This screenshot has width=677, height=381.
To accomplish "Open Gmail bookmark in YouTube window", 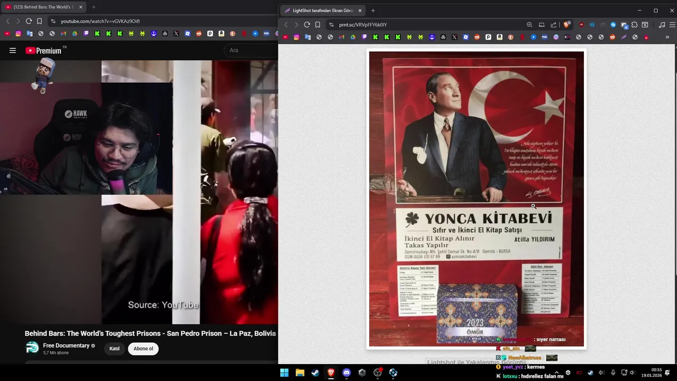I will click(x=63, y=33).
